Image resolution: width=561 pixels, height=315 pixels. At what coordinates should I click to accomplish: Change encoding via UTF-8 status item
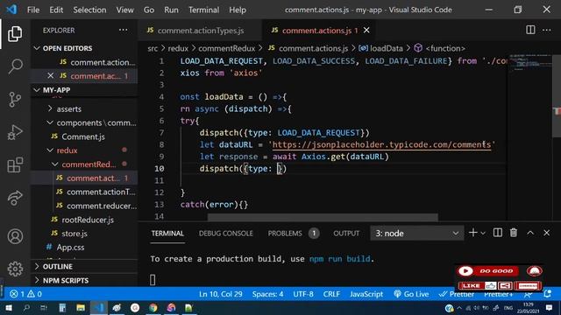click(303, 294)
